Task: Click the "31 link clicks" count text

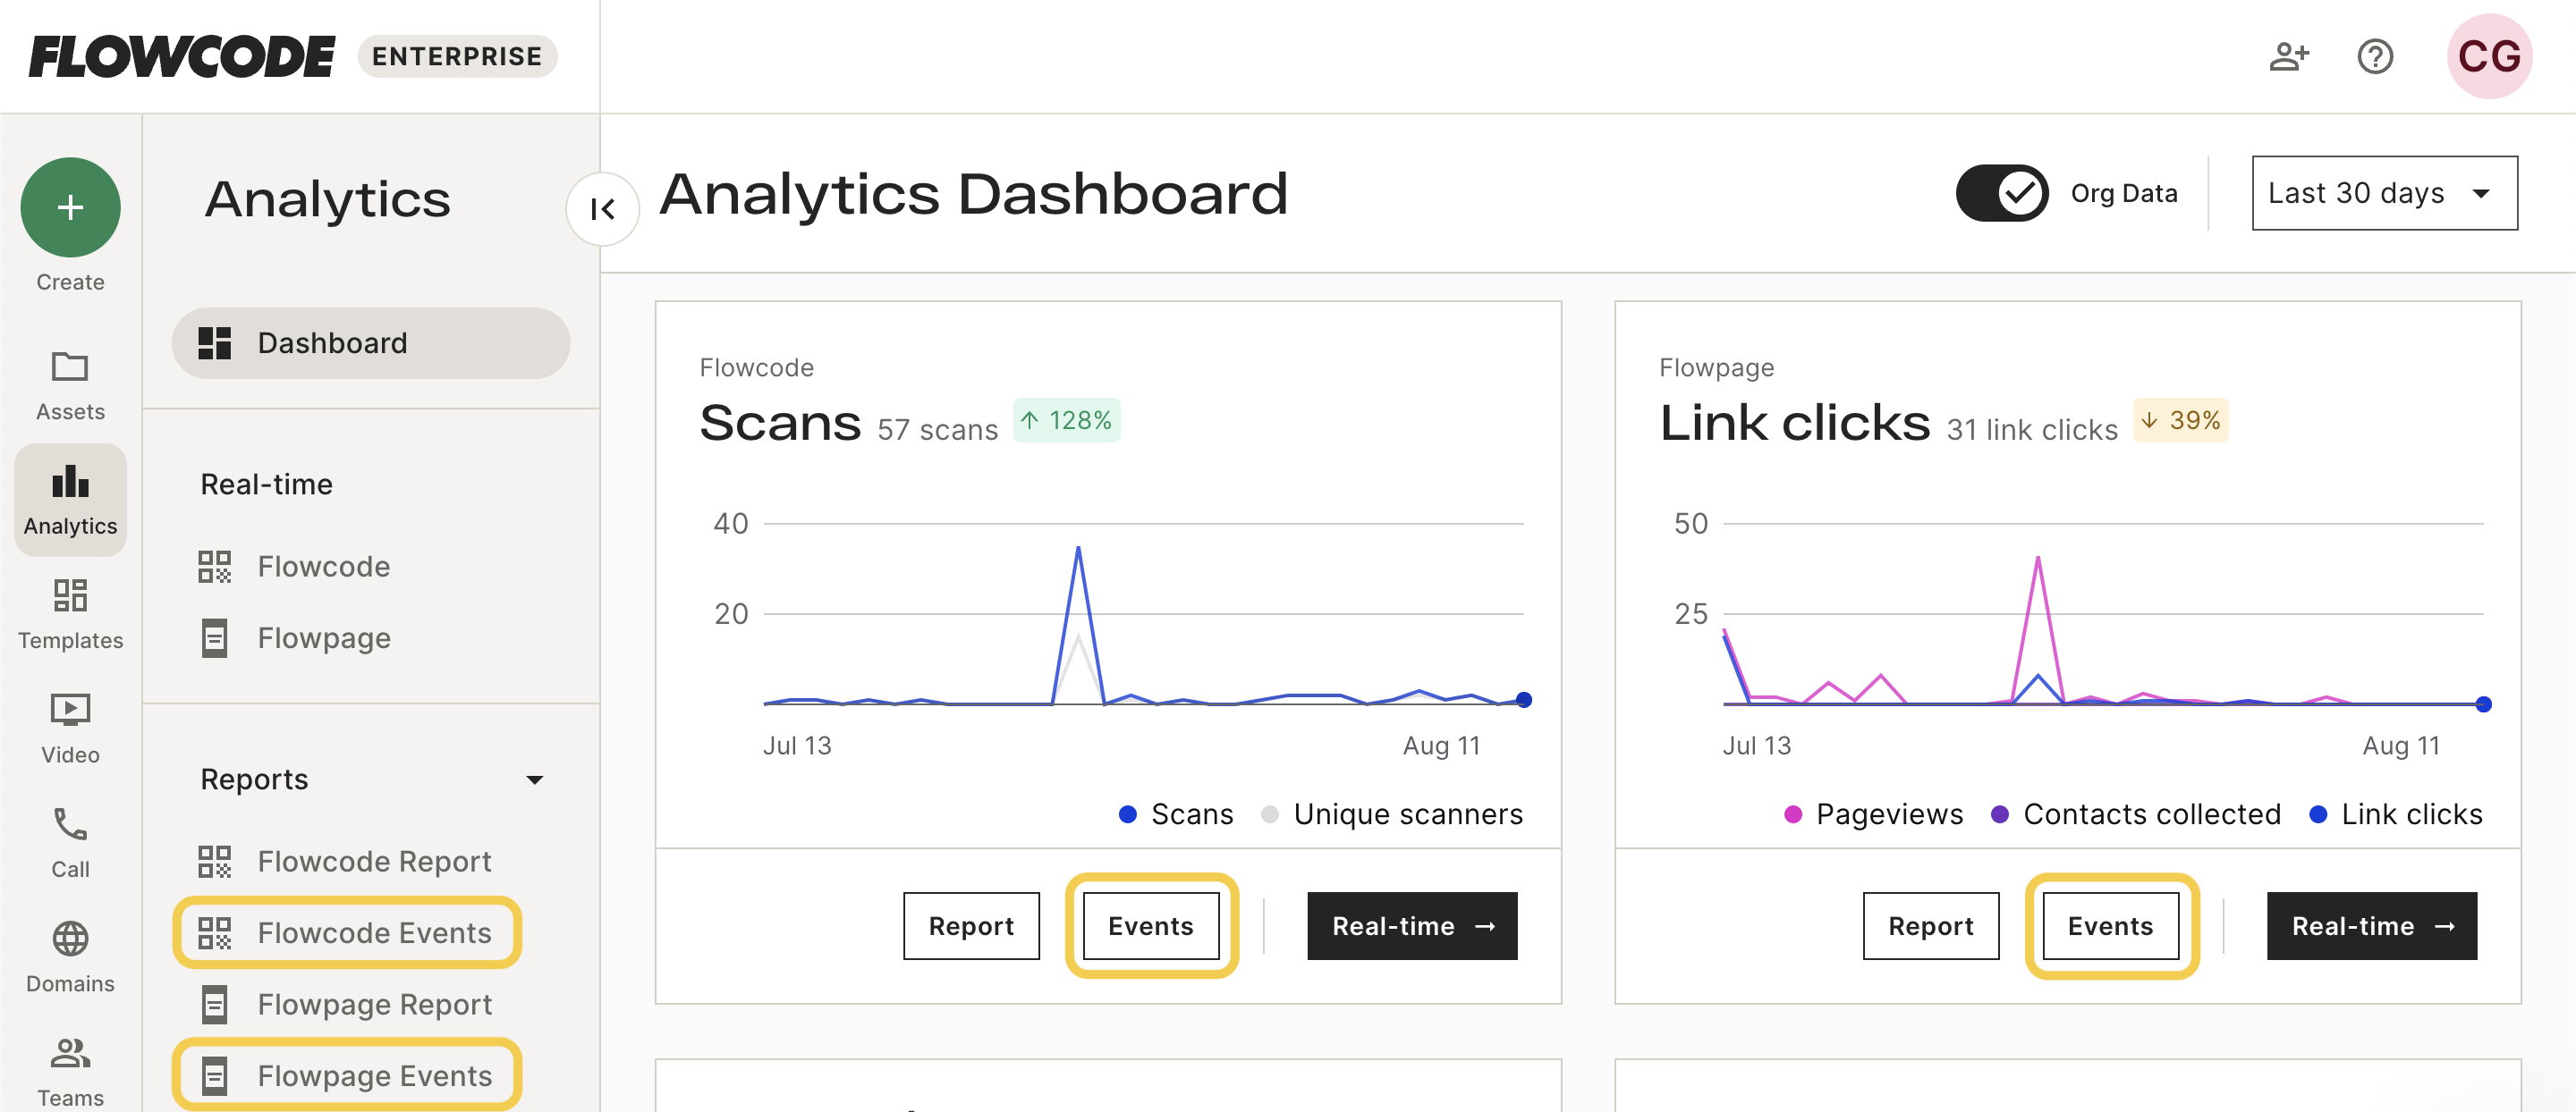Action: pos(2031,430)
